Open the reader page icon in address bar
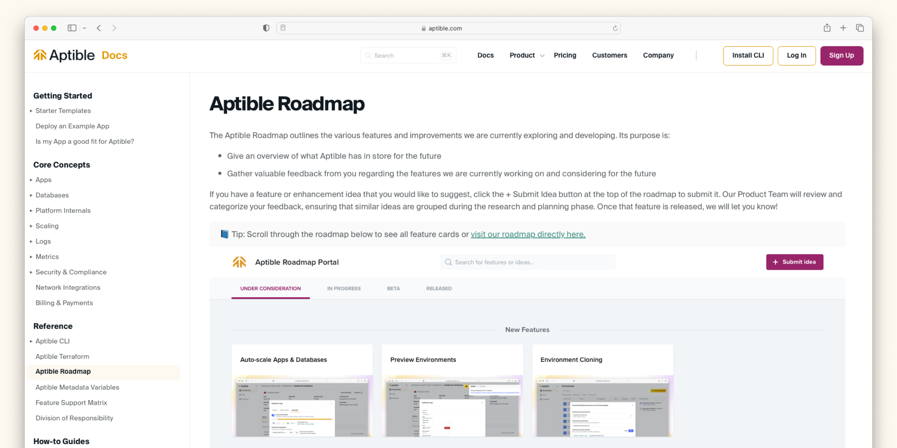 point(283,28)
